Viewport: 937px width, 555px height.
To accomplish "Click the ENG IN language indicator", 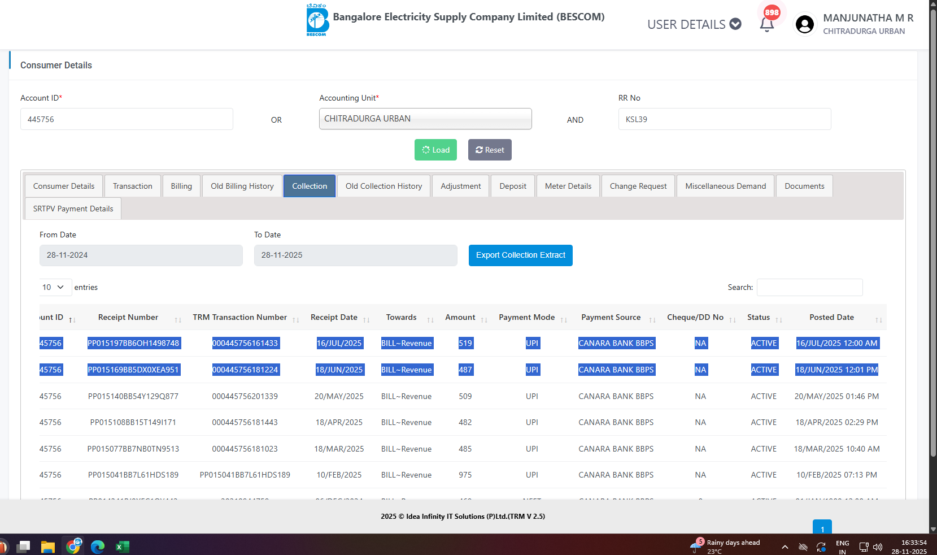I will point(843,547).
